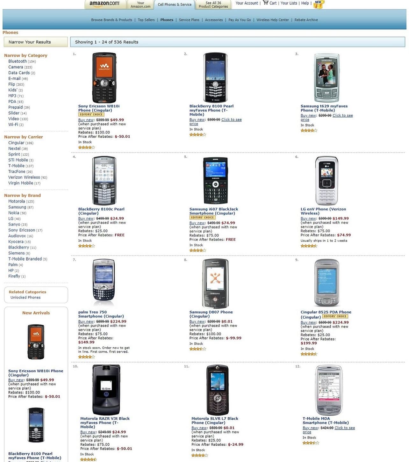Screen dimensions: 409x462
Task: Open the Wireless Help Center link
Action: point(272,20)
